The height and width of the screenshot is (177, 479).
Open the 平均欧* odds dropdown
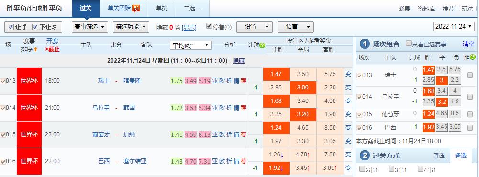(190, 45)
